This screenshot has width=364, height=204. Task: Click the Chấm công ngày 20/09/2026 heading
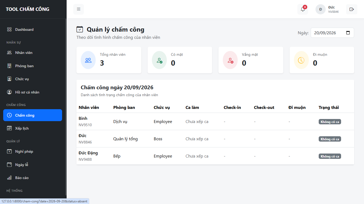pos(117,87)
